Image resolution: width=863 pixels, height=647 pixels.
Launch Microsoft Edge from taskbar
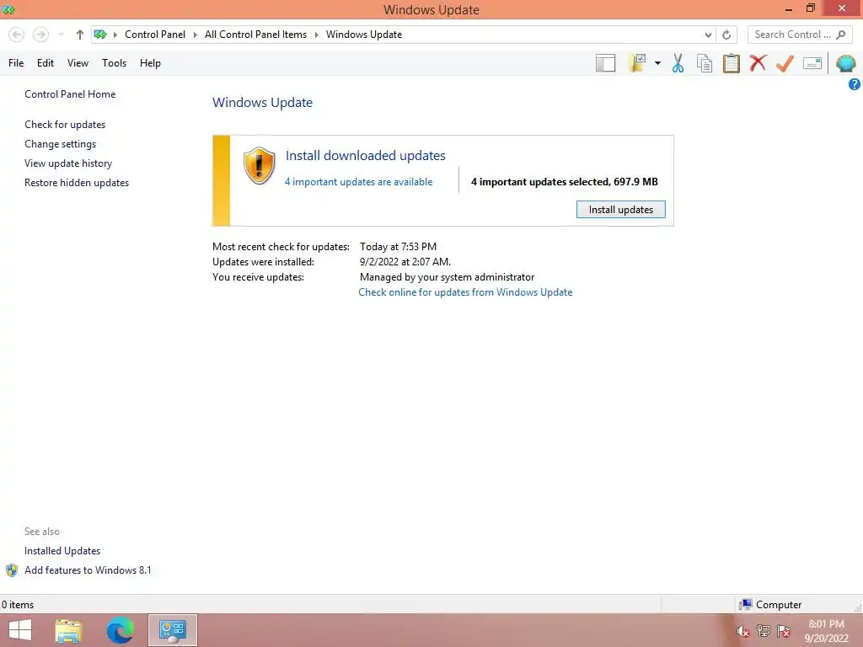[120, 630]
